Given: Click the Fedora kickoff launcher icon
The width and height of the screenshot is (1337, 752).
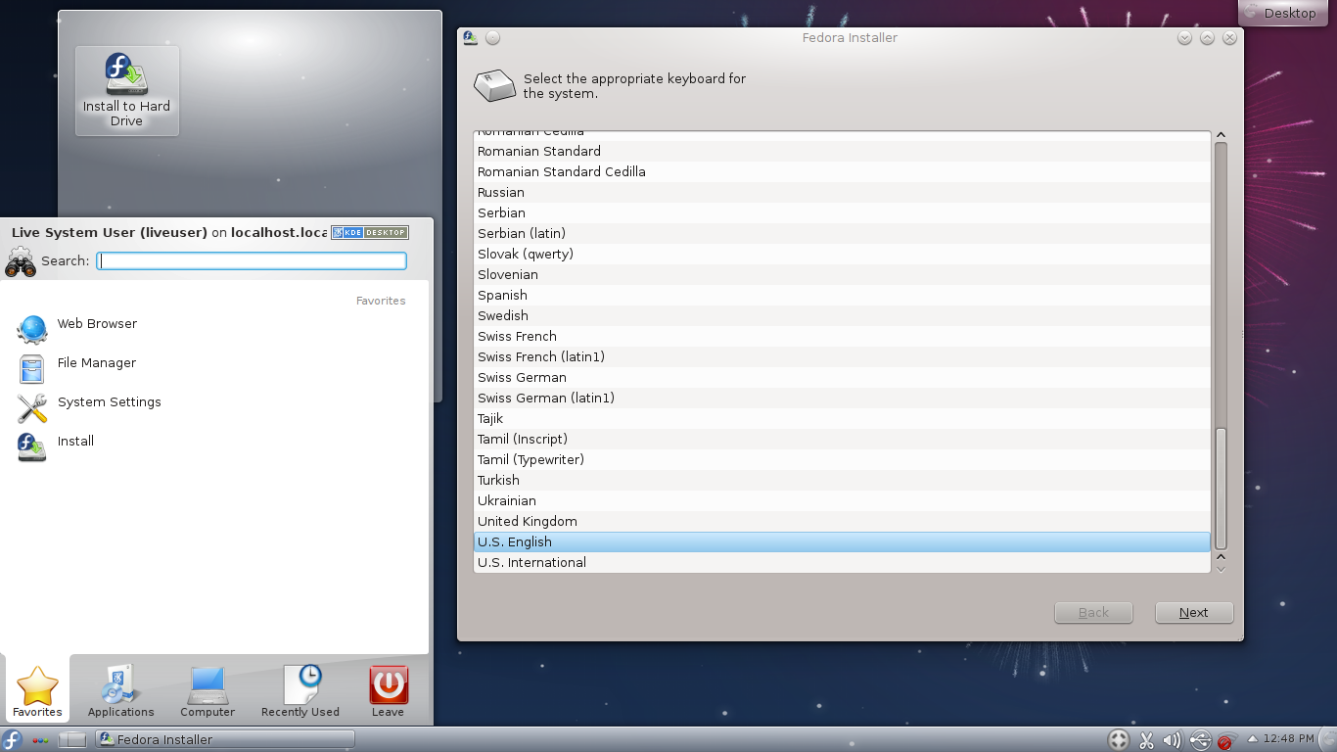Looking at the screenshot, I should click(x=12, y=739).
